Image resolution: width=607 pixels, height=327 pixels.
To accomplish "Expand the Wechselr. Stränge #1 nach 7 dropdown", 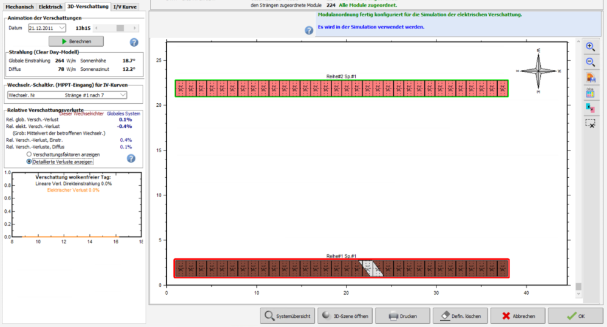I will tap(123, 95).
